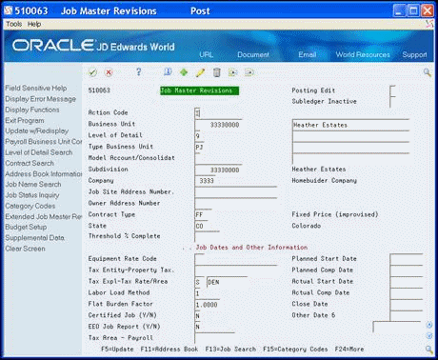This screenshot has width=438, height=360.
Task: Open the Email link in the banner
Action: [308, 54]
